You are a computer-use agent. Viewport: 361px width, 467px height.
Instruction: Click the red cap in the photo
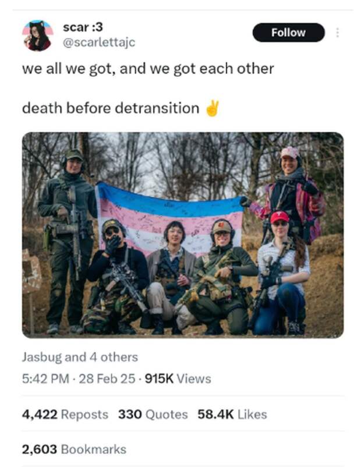[279, 217]
